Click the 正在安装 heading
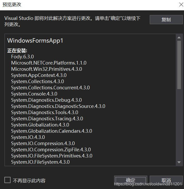 tap(17, 51)
